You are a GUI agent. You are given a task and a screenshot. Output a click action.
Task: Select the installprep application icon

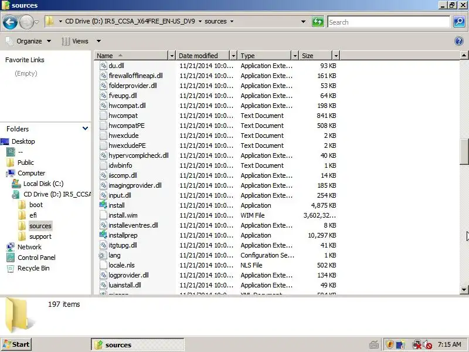[x=103, y=235]
